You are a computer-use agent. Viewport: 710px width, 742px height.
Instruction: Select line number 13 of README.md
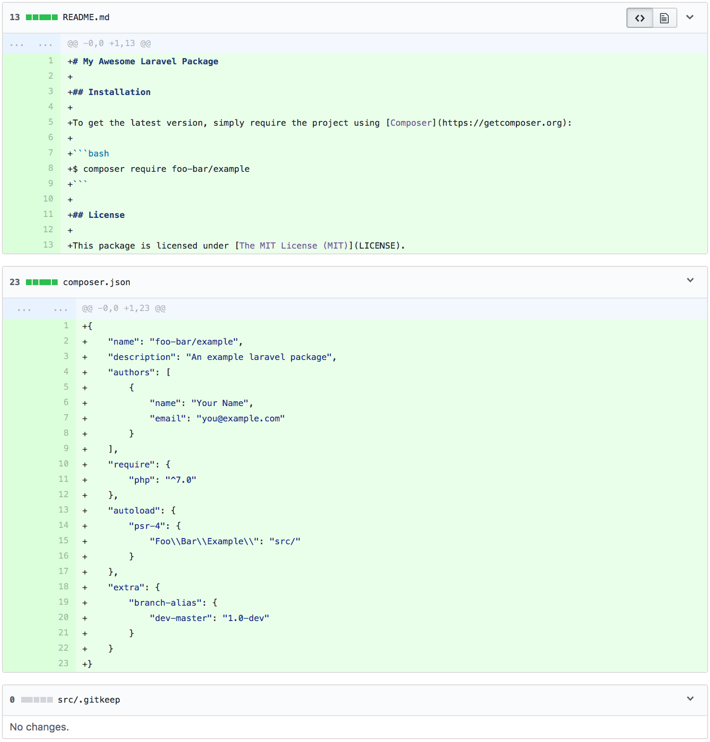click(x=48, y=245)
